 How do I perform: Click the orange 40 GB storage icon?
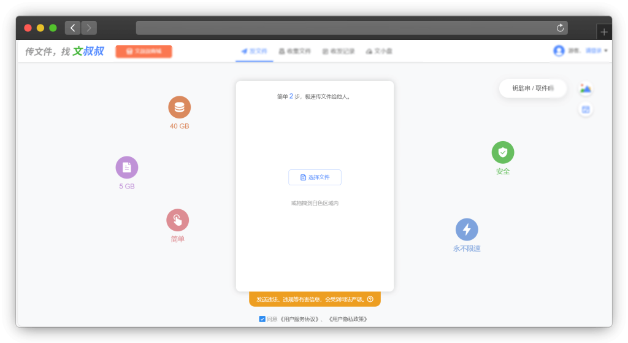coord(179,107)
